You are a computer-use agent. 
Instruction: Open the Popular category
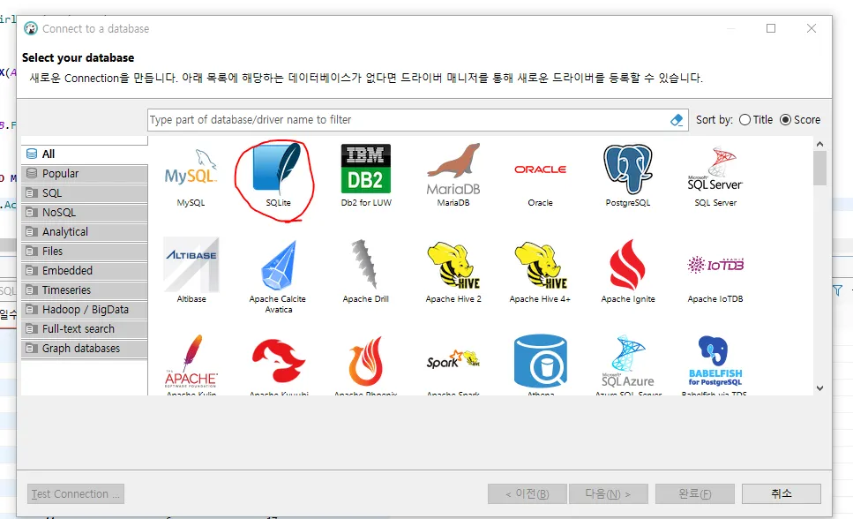click(x=85, y=174)
